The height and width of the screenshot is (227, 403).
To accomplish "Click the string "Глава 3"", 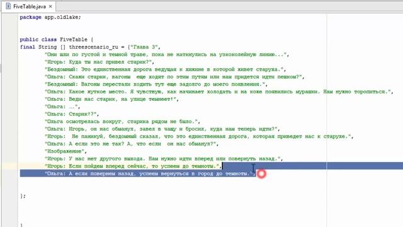I will pyautogui.click(x=144, y=47).
